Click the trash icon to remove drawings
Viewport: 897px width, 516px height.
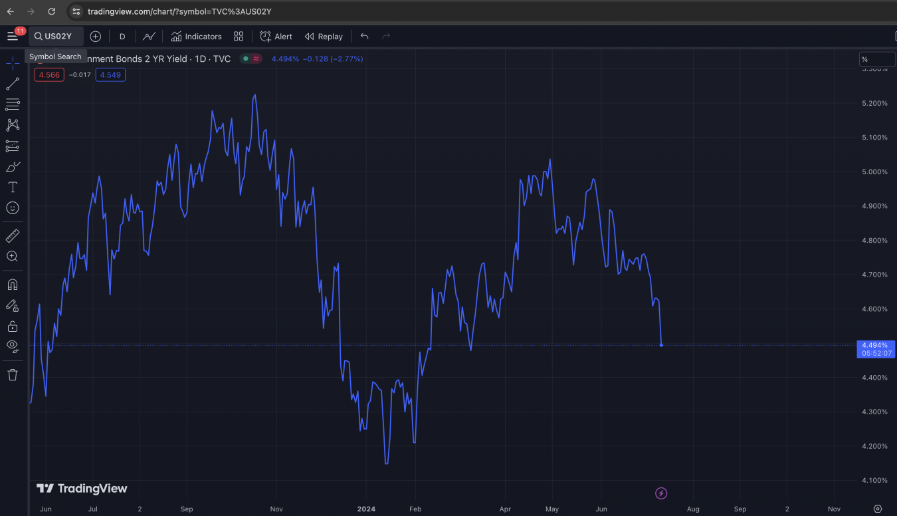coord(13,375)
